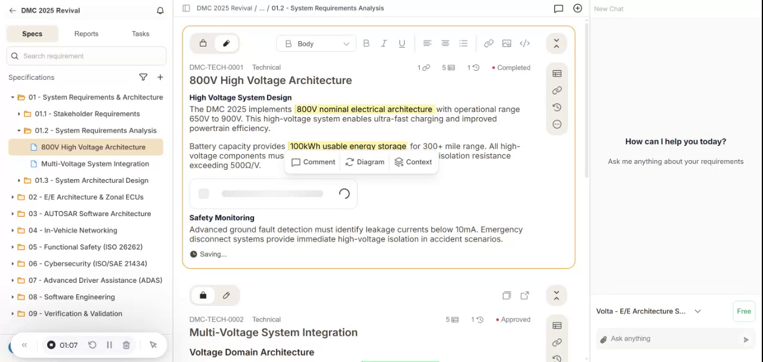Click the filter specifications icon
The image size is (763, 362).
point(143,77)
